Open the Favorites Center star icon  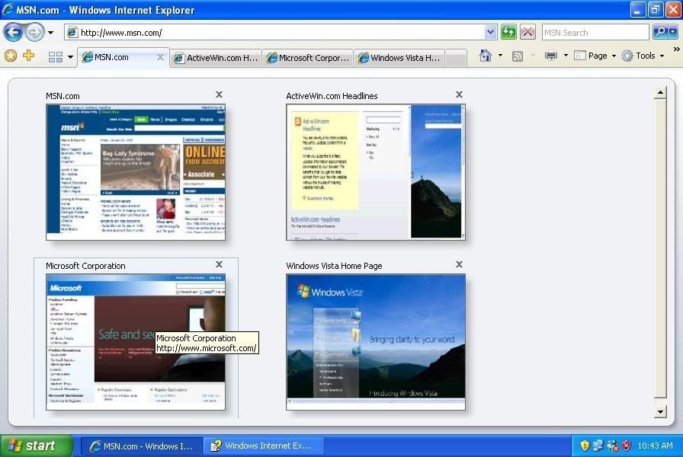[x=11, y=56]
